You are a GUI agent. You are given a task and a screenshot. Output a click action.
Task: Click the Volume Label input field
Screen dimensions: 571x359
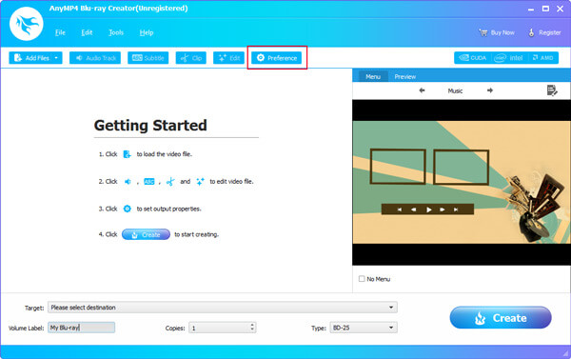81,328
